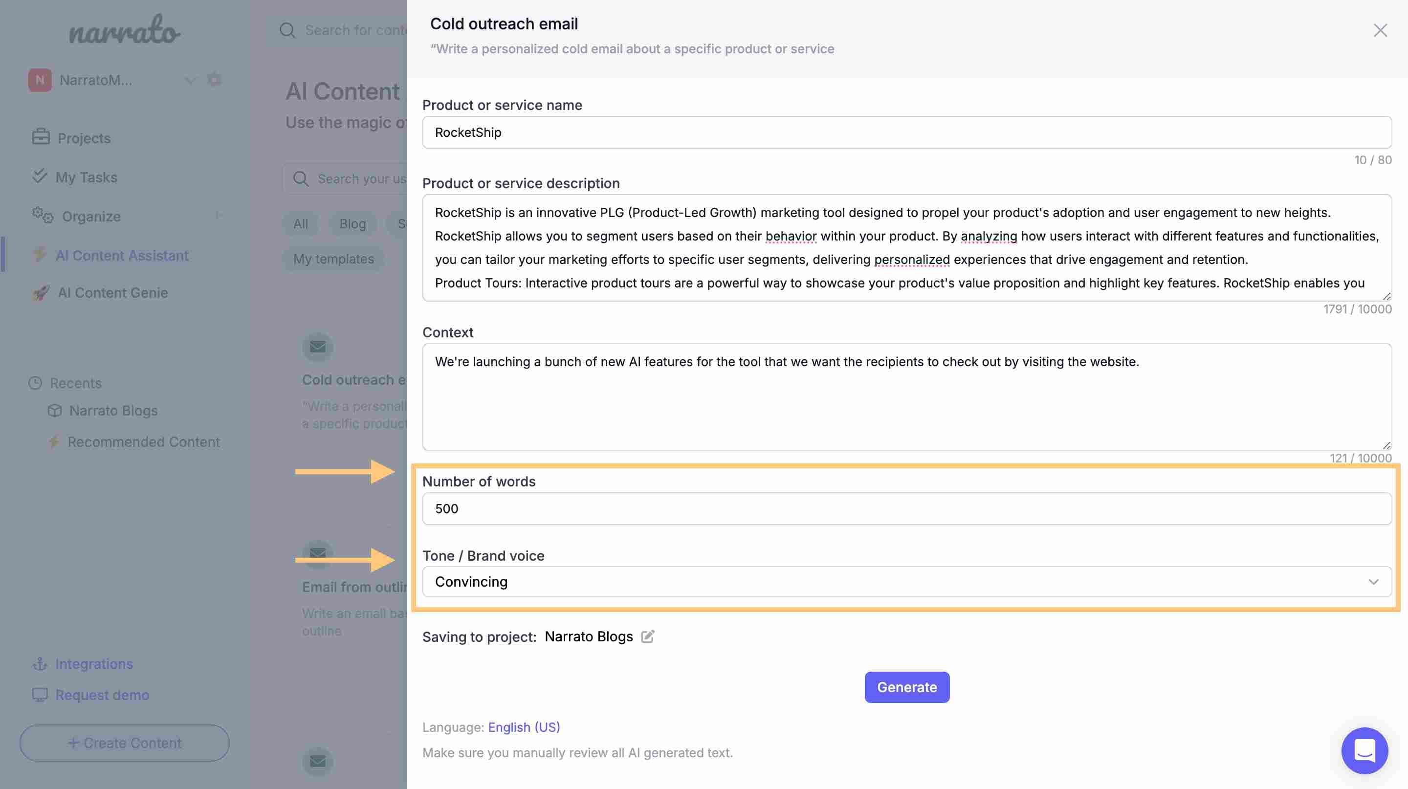1408x789 pixels.
Task: Open Projects in the sidebar
Action: coord(84,138)
